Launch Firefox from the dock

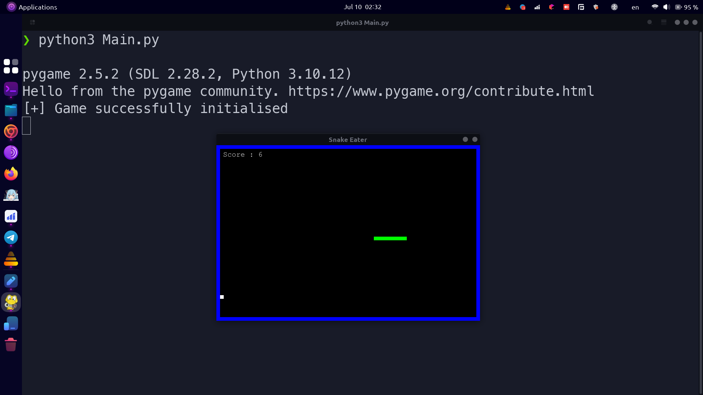click(11, 174)
